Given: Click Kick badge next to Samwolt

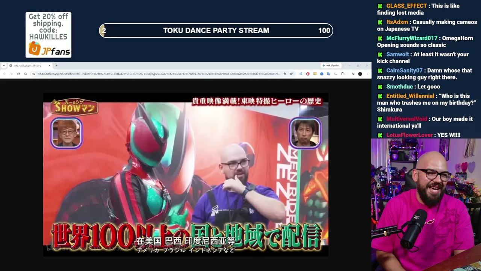Looking at the screenshot, I should [380, 55].
